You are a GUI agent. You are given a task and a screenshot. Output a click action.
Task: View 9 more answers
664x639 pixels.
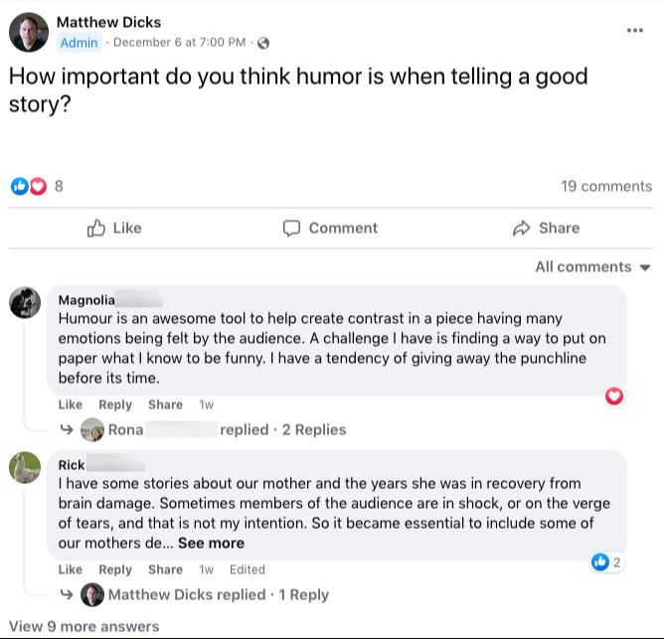click(83, 626)
